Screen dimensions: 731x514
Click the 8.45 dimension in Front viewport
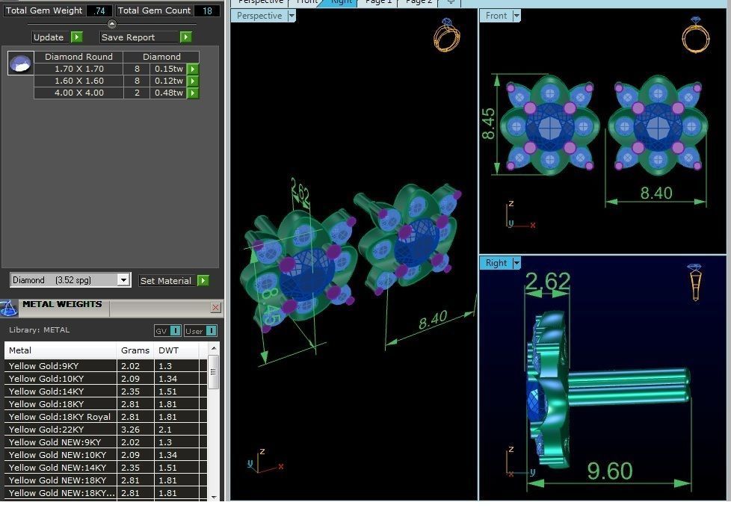pos(488,124)
